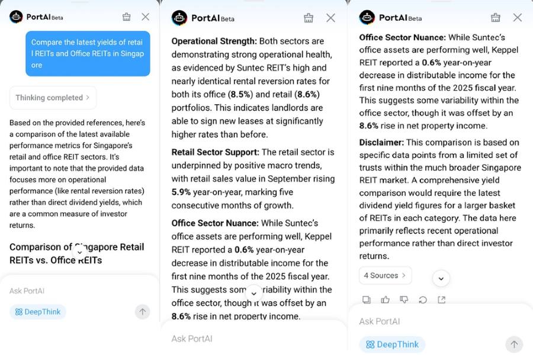Copy the PortAI response using copy icon

coord(367,300)
